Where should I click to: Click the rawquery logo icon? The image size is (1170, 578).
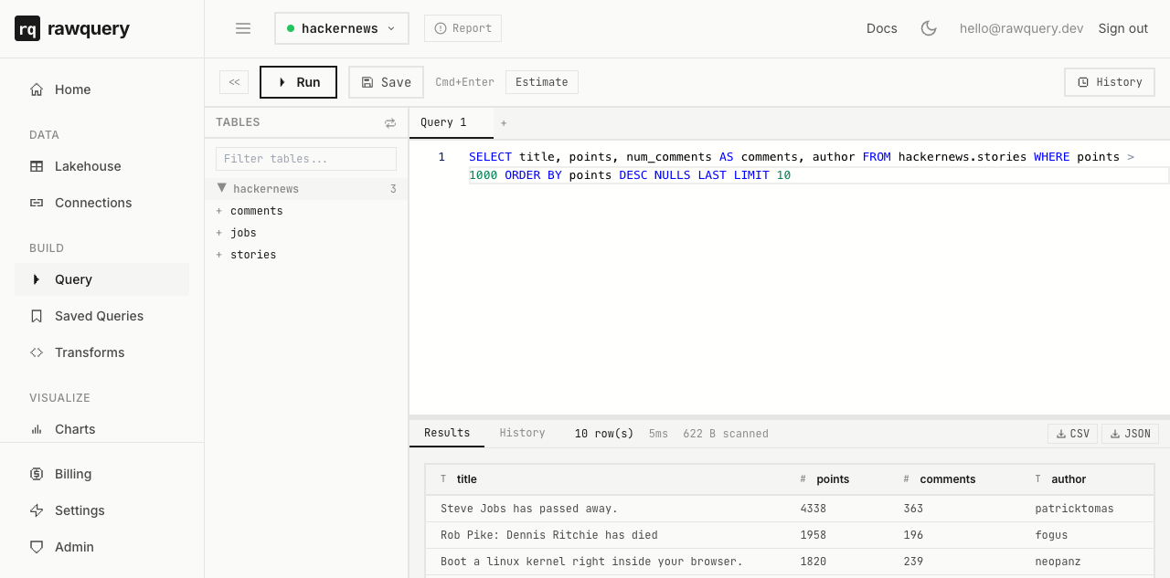tap(27, 29)
